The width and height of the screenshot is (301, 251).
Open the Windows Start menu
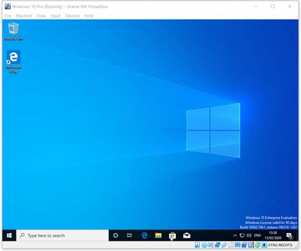tap(9, 235)
